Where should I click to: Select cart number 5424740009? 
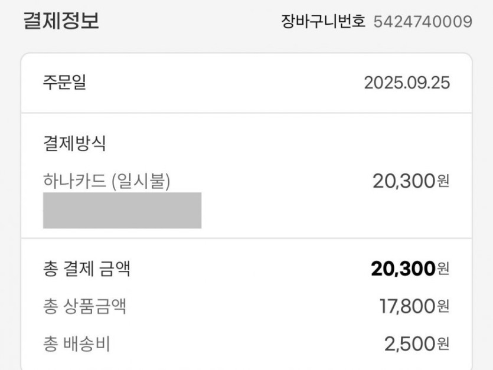click(x=423, y=22)
